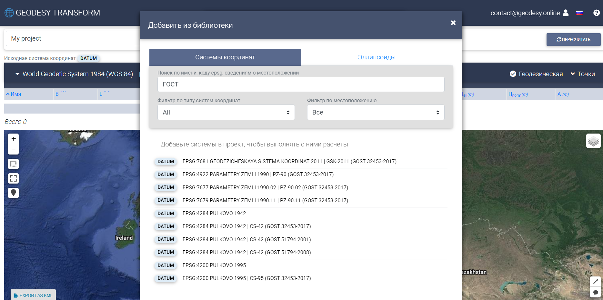Click the ПЕРЕСЧИТАТЬ recalculate button

(x=573, y=39)
